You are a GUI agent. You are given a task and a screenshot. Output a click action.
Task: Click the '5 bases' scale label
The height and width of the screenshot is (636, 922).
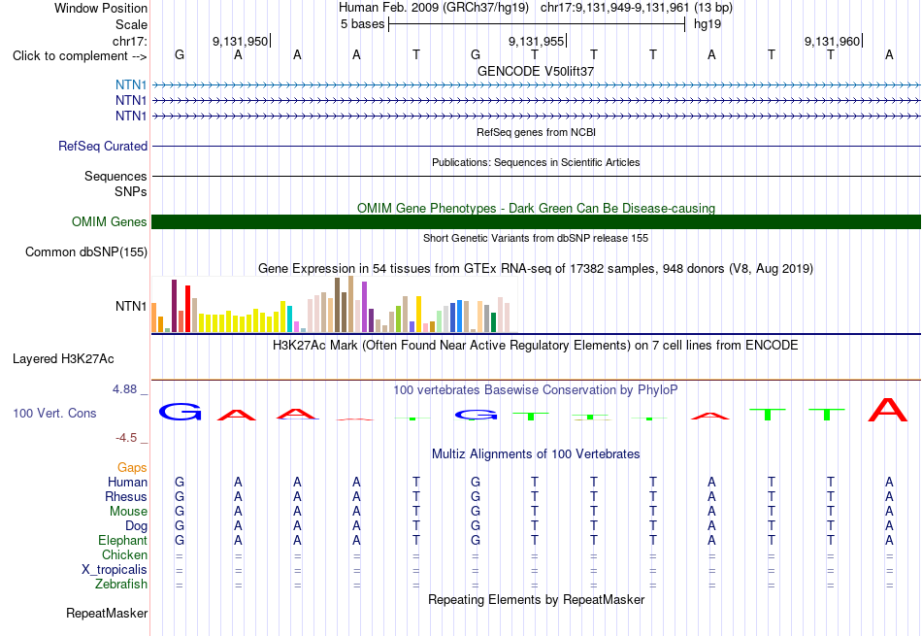coord(362,24)
